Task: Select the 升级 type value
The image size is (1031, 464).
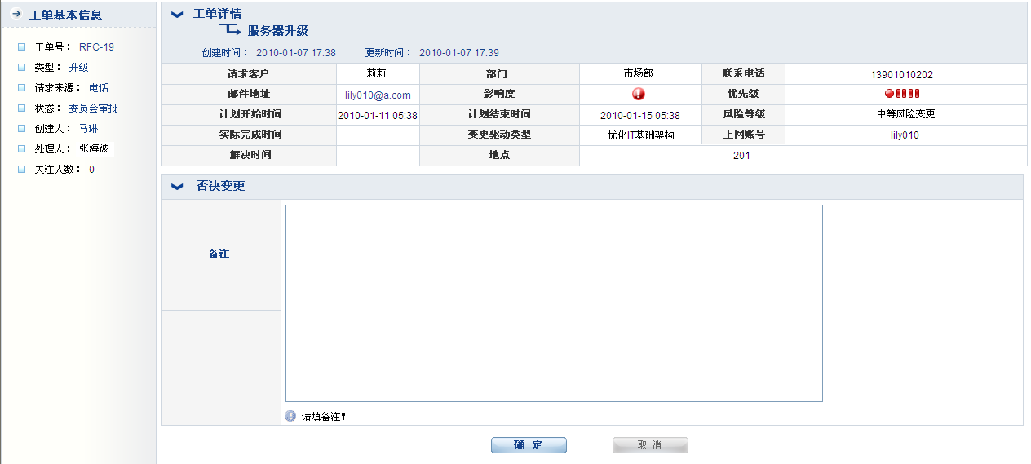Action: tap(78, 68)
